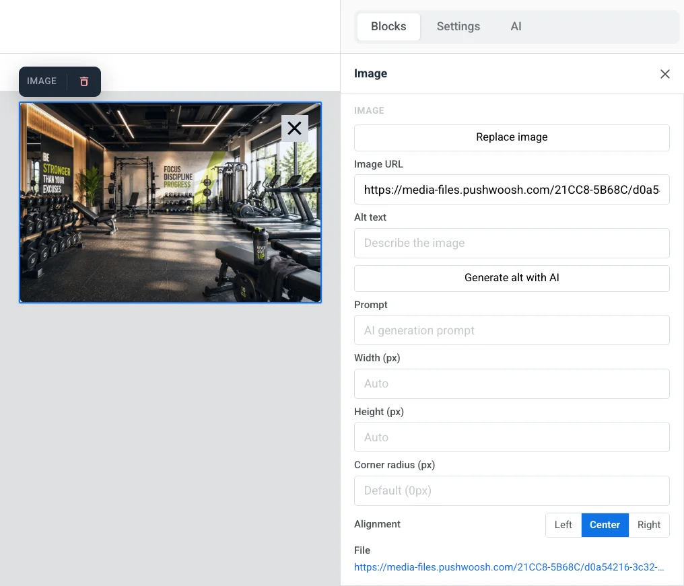Close the Image properties panel
This screenshot has height=586, width=684.
tap(664, 74)
